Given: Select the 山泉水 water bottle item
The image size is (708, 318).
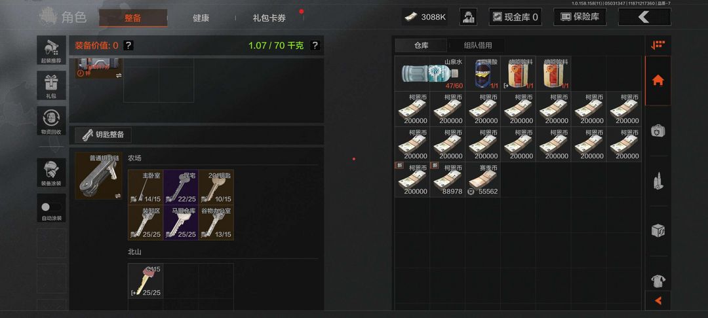Looking at the screenshot, I should coord(430,73).
